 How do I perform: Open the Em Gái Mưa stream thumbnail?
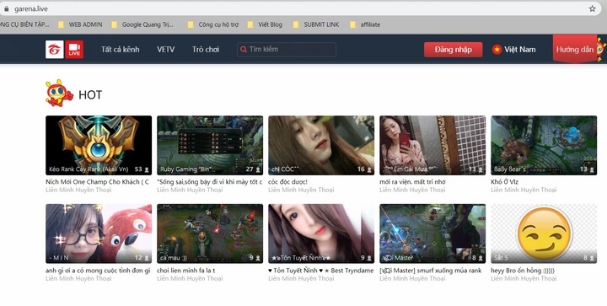[432, 146]
